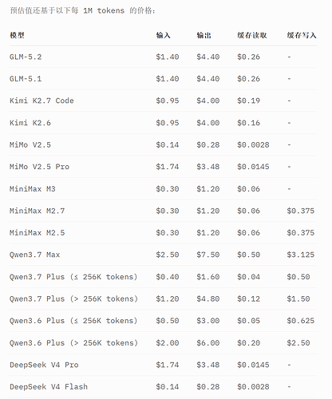Click the 模型 column header

pyautogui.click(x=17, y=35)
